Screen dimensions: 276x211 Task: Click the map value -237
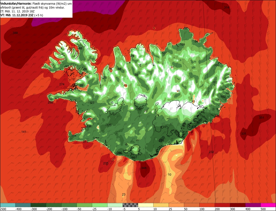coord(134,157)
